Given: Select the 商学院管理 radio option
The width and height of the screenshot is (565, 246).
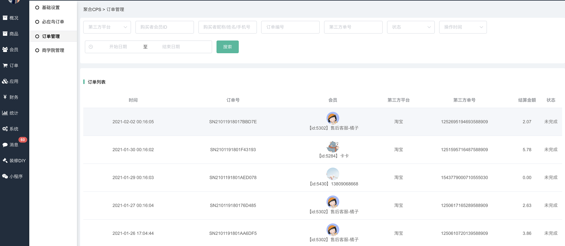Looking at the screenshot, I should point(37,50).
